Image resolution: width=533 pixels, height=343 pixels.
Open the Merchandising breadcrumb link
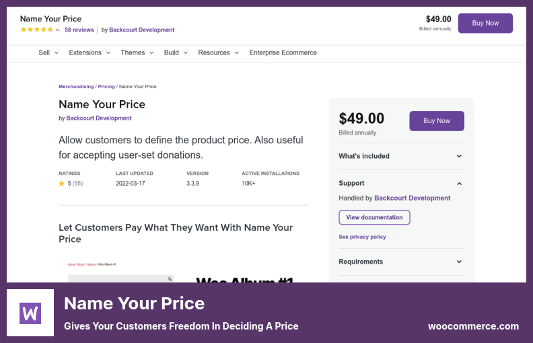click(76, 87)
